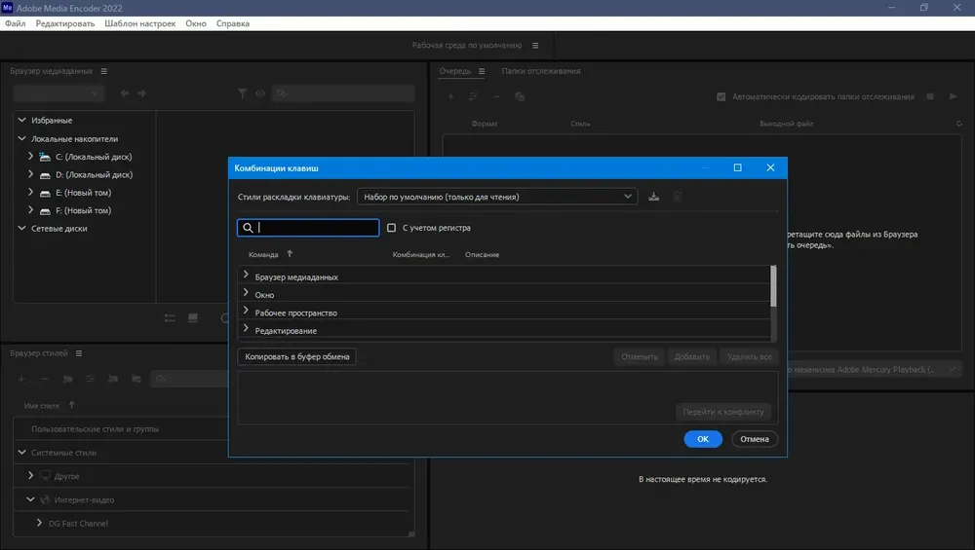Click the Удалить все button
This screenshot has width=975, height=550.
[x=749, y=357]
